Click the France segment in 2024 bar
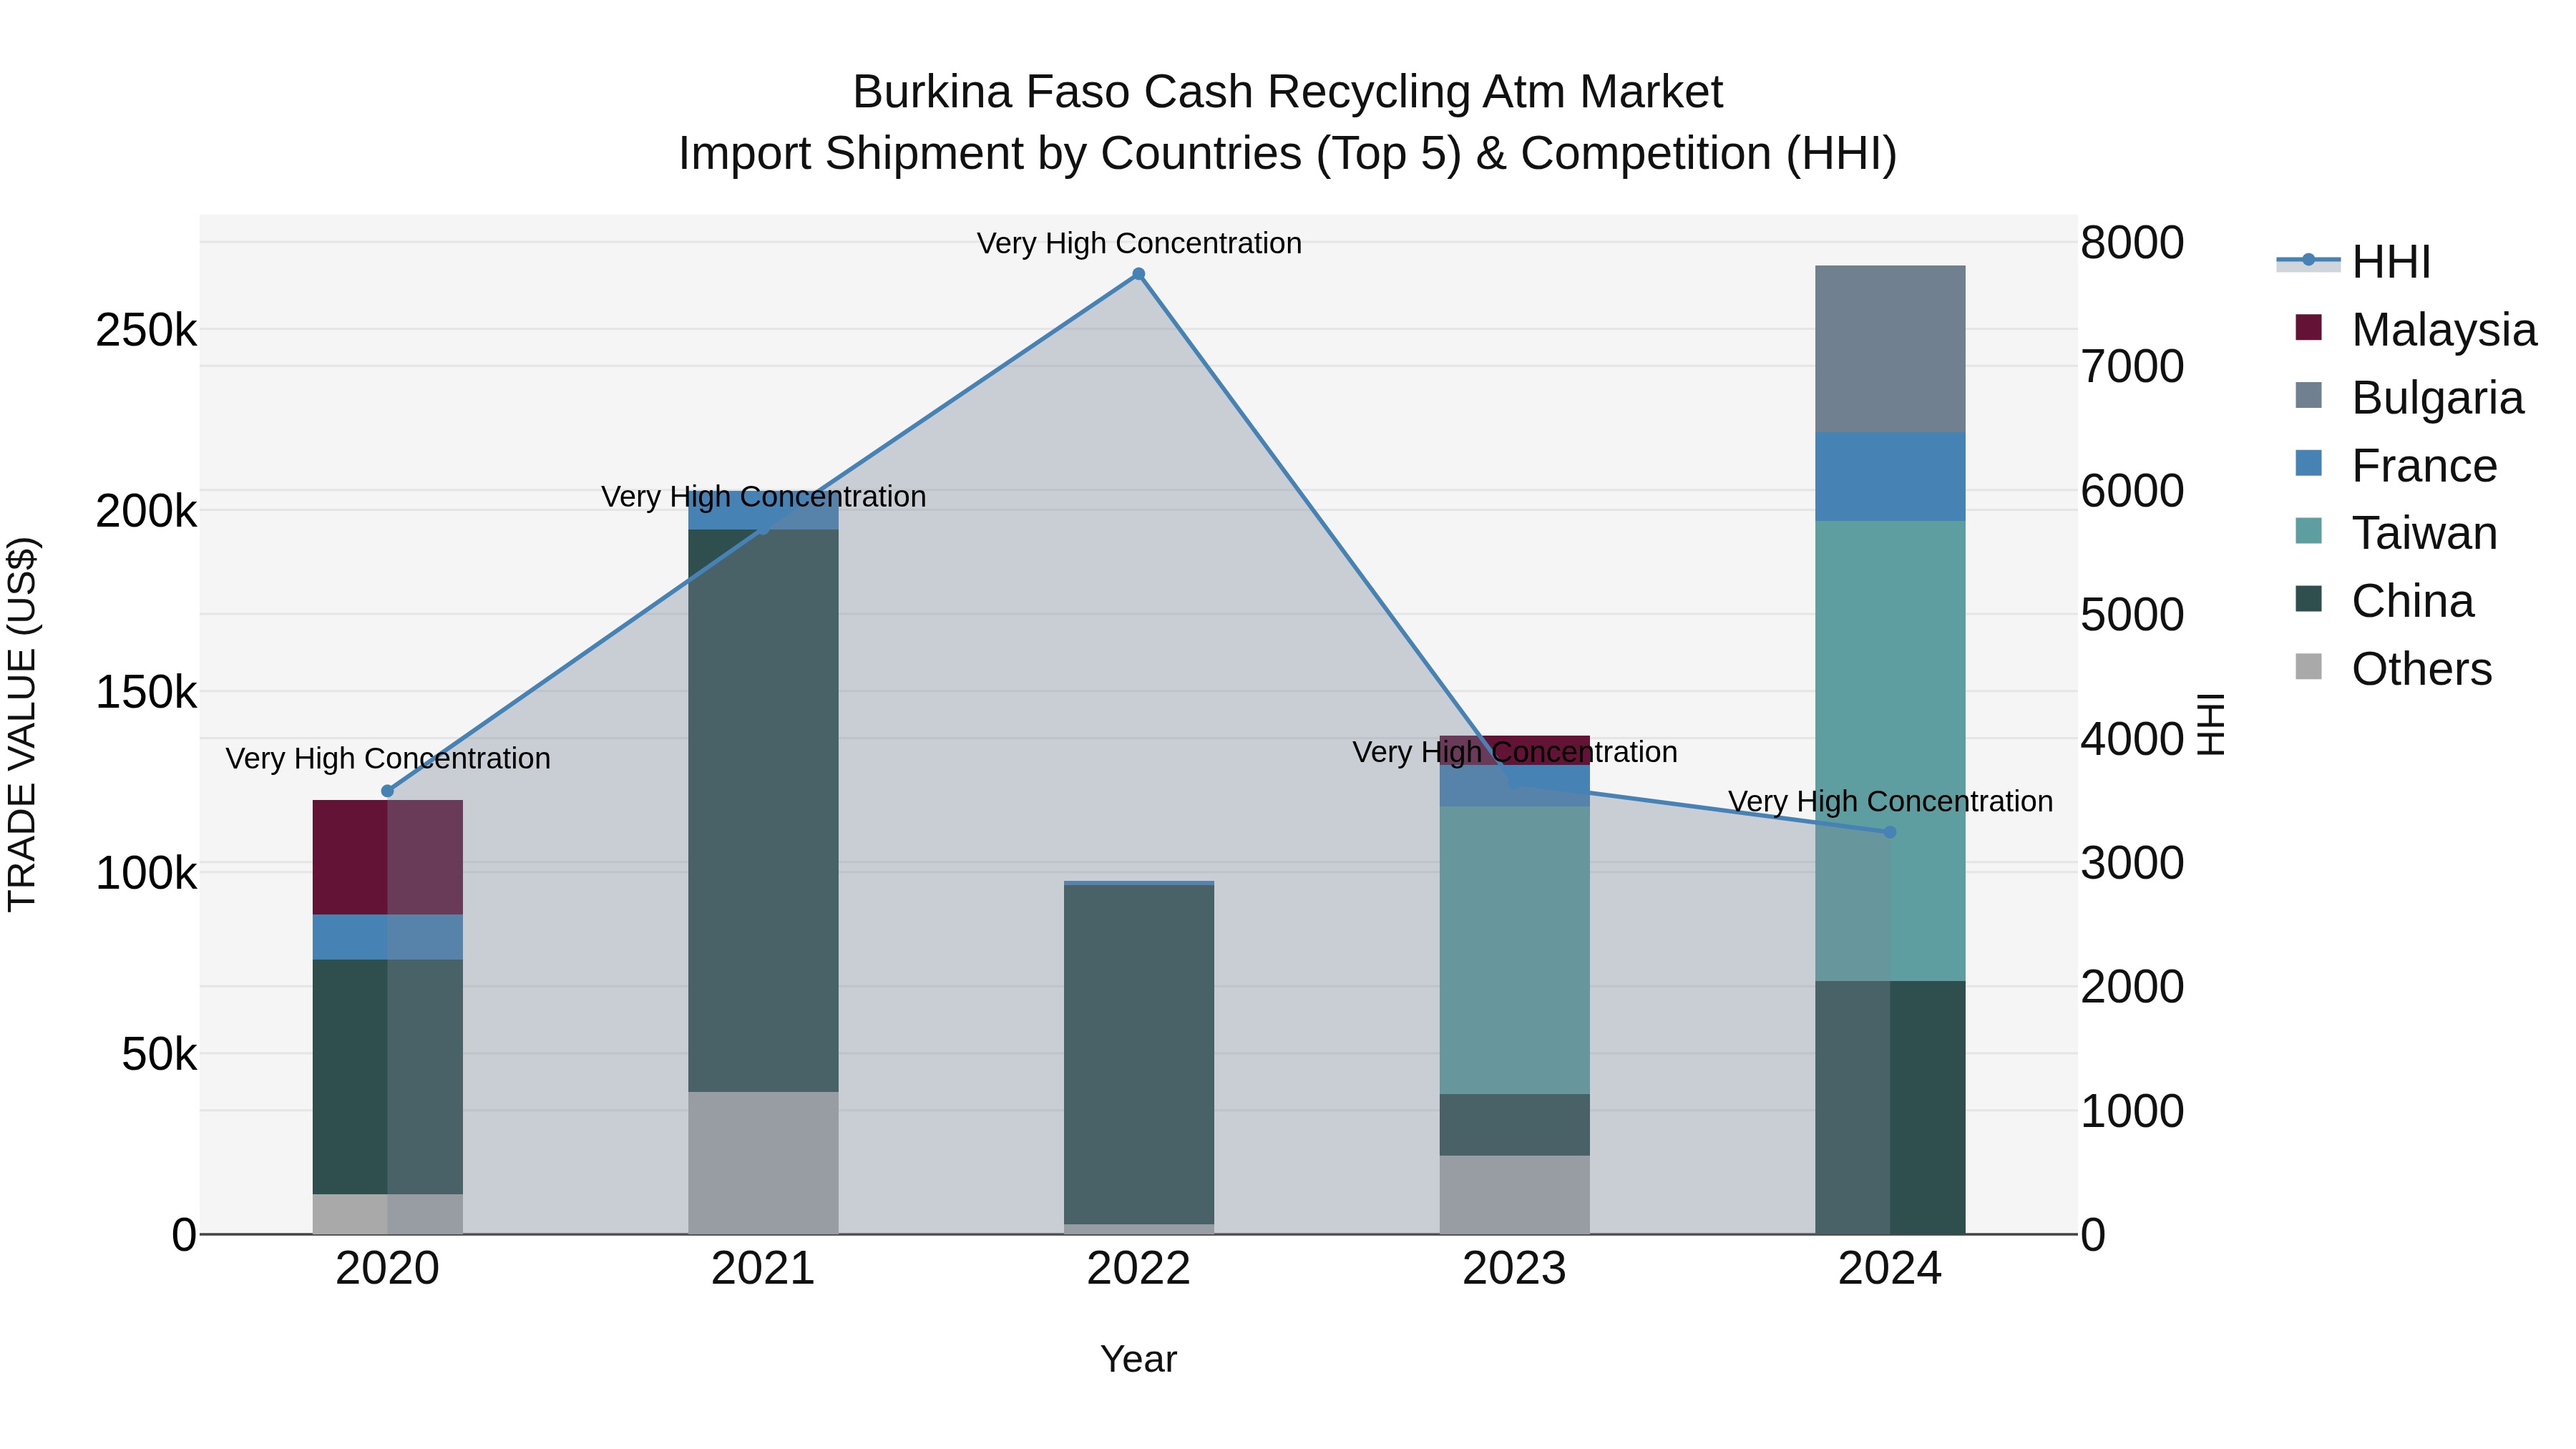The image size is (2576, 1449). tap(1890, 477)
